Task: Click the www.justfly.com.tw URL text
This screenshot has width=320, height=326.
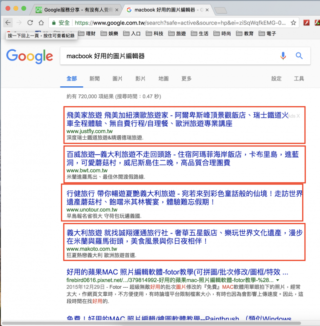Action: (90, 131)
